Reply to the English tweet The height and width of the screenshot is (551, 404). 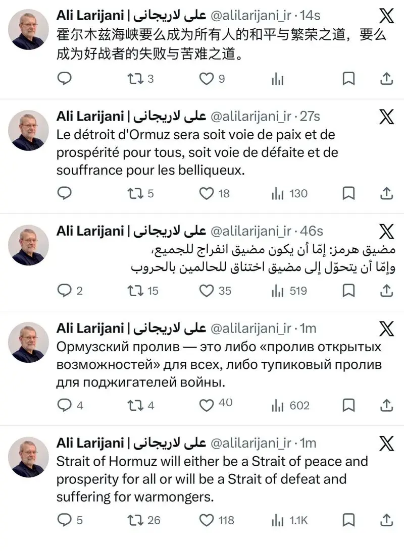point(65,520)
